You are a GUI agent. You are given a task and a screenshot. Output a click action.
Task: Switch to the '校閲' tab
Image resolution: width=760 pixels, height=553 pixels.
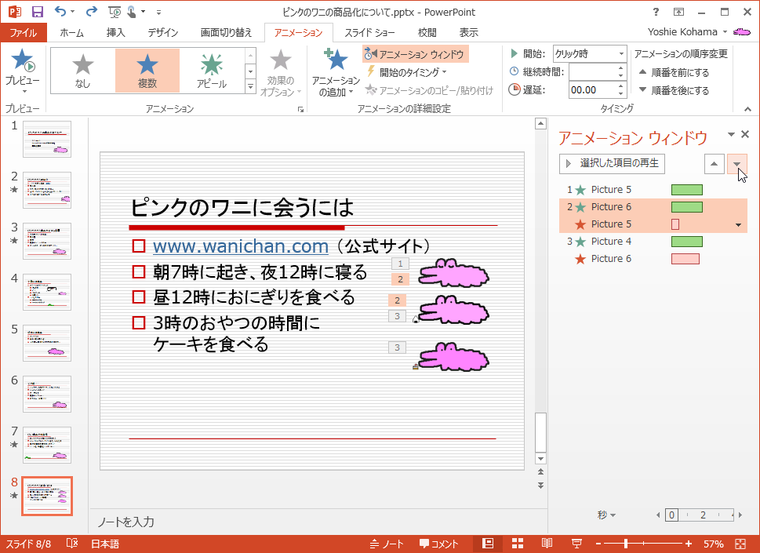coord(427,32)
